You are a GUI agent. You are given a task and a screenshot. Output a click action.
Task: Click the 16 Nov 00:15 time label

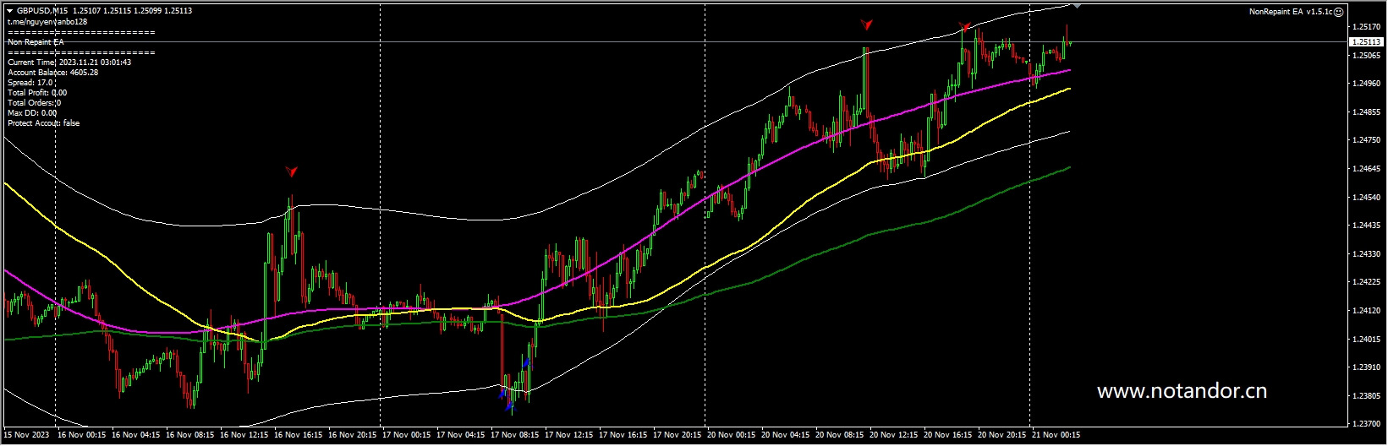point(82,435)
